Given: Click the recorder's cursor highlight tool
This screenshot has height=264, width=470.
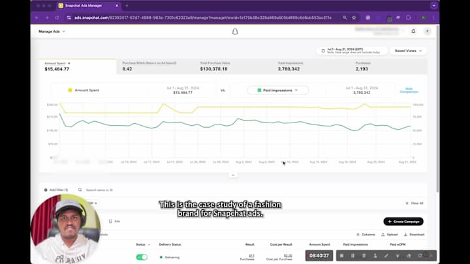Looking at the screenshot, I should tap(398, 256).
